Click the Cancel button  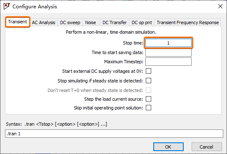(x=207, y=147)
